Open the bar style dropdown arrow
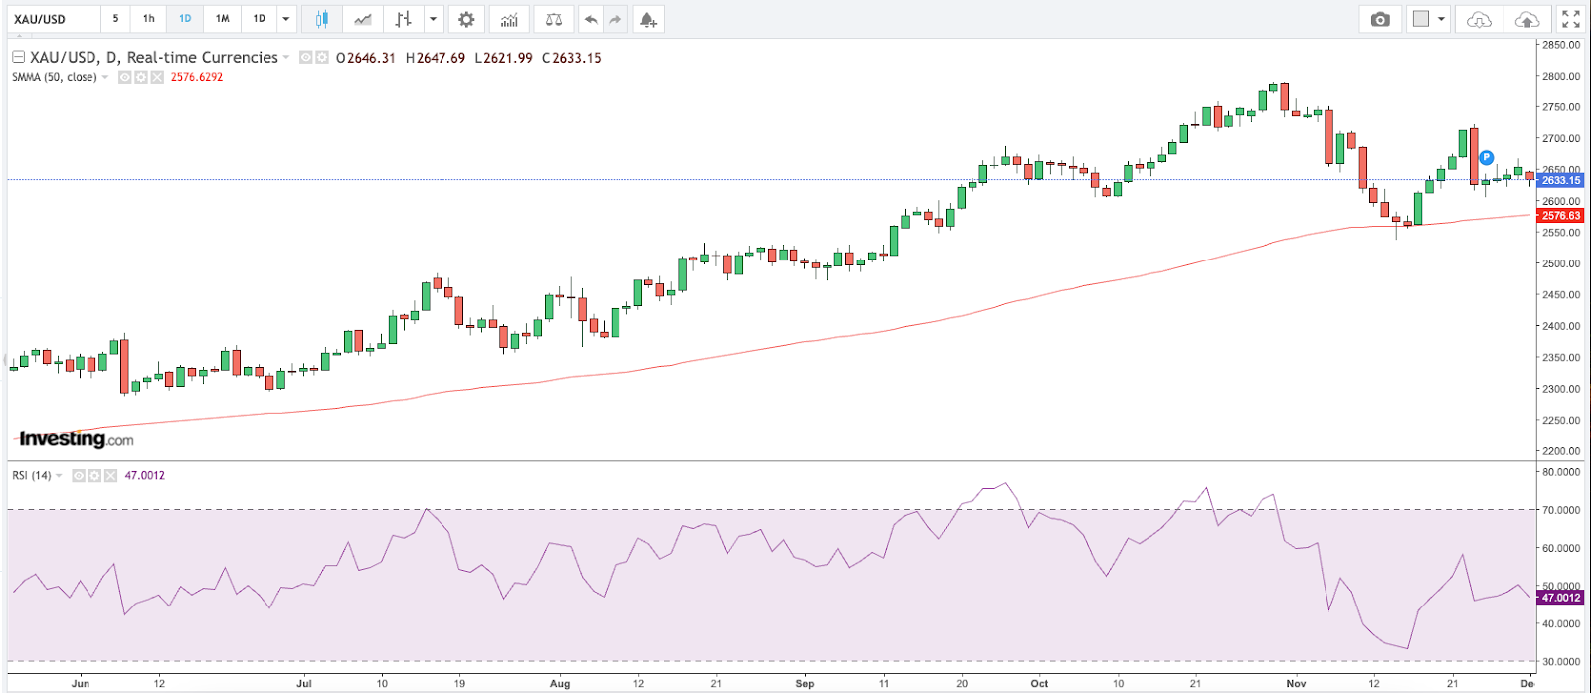The height and width of the screenshot is (693, 1591). pos(433,19)
